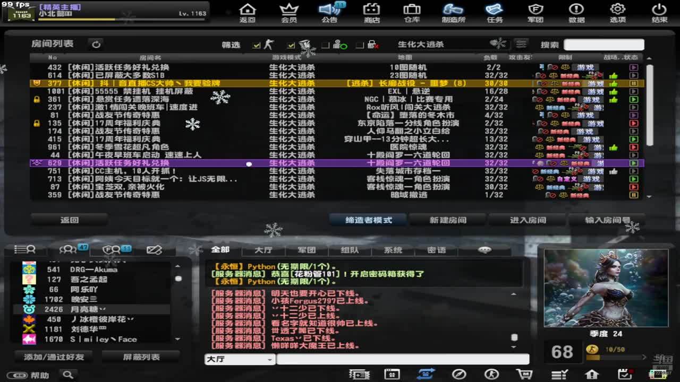Click the shopping cart icon in bottom bar
Viewport: 680px width, 382px height.
(524, 374)
